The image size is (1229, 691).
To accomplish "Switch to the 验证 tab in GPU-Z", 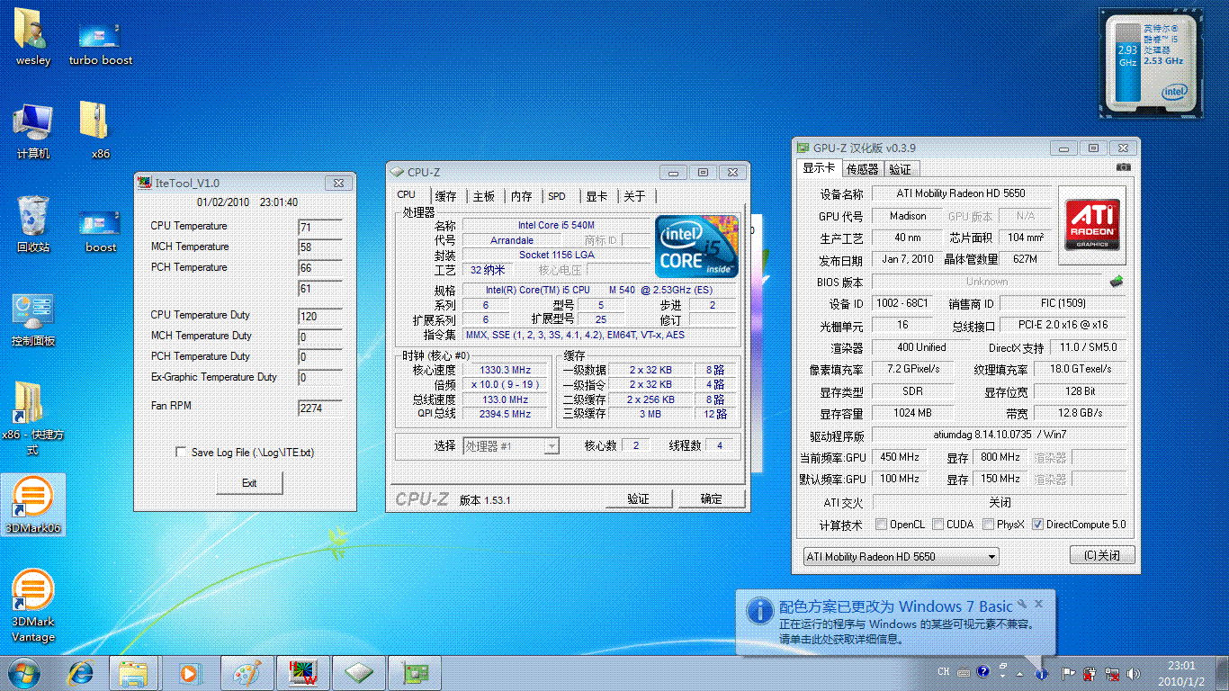I will click(900, 168).
